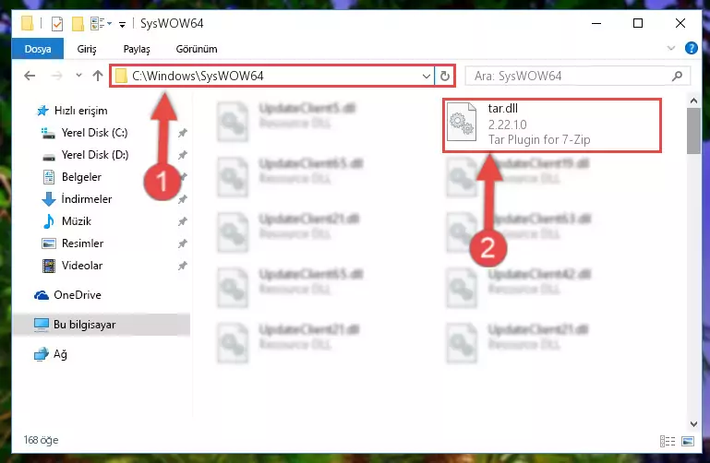
Task: Open the Dosya menu tab
Action: [38, 49]
